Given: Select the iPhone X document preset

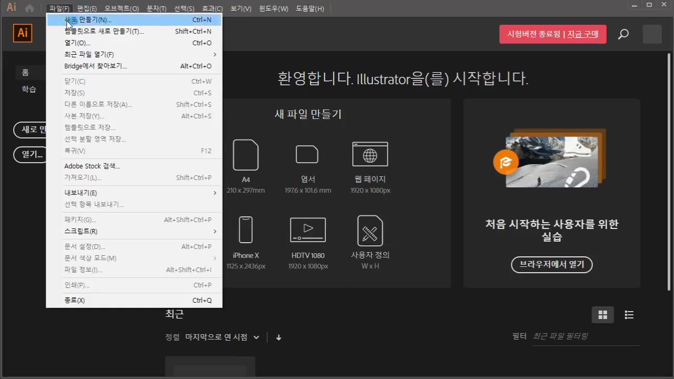Looking at the screenshot, I should pos(246,230).
